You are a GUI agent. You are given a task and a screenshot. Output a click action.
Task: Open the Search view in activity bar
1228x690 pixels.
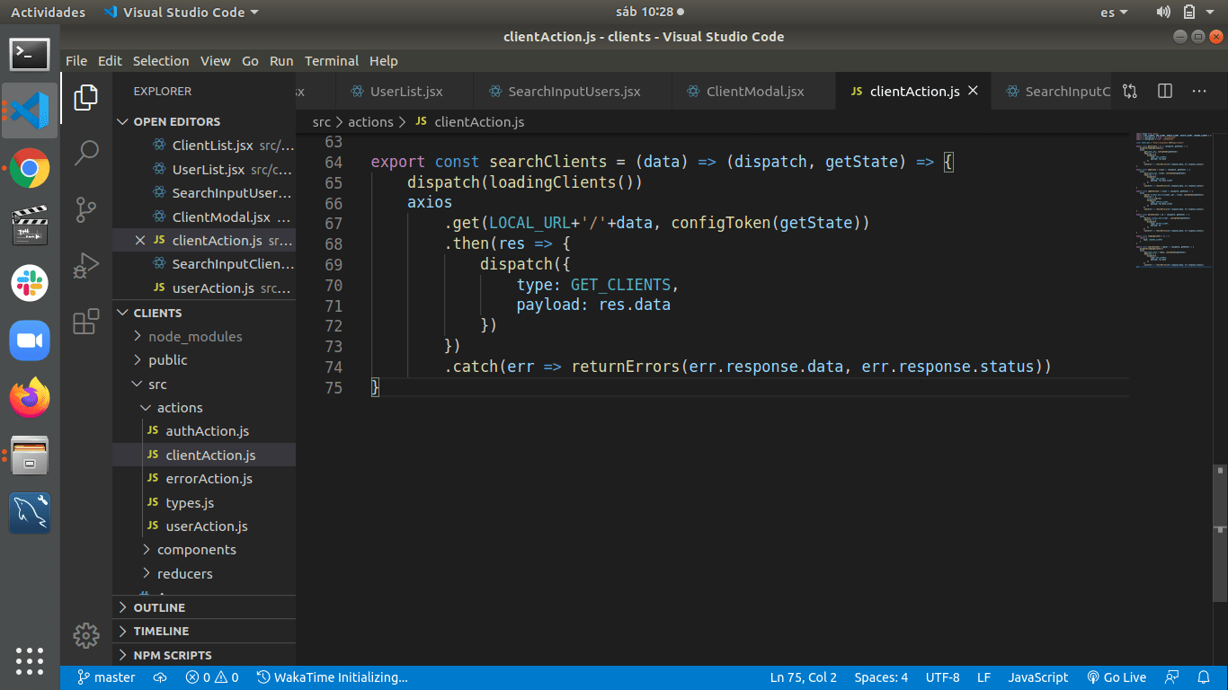point(86,153)
